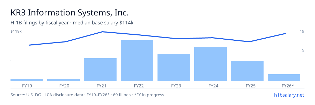The height and width of the screenshot is (105, 315).
Task: Click the salary line endpoint at FY26*
Action: 286,33
